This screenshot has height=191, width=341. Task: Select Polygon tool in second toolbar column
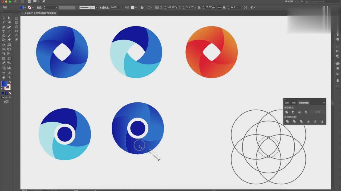click(x=16, y=31)
